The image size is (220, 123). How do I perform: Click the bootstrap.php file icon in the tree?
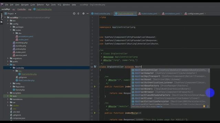click(x=14, y=43)
